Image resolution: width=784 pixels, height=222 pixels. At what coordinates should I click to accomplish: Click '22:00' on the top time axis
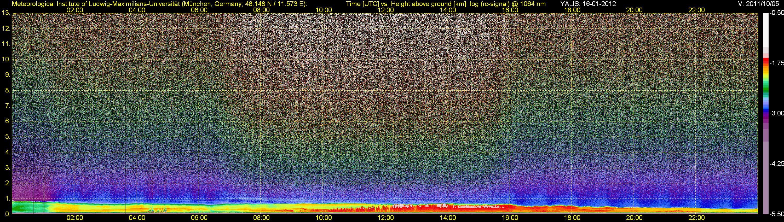pos(697,10)
